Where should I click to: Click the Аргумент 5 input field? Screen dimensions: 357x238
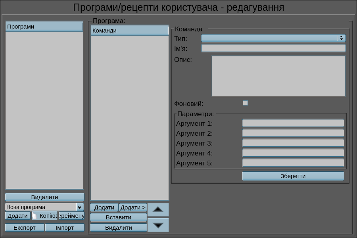pos(293,163)
